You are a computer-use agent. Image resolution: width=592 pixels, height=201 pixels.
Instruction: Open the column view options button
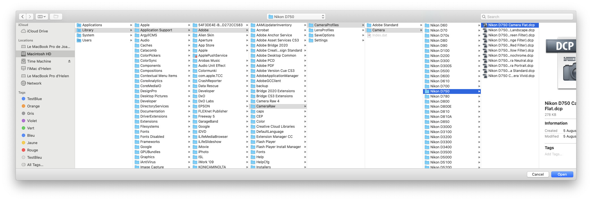[42, 17]
